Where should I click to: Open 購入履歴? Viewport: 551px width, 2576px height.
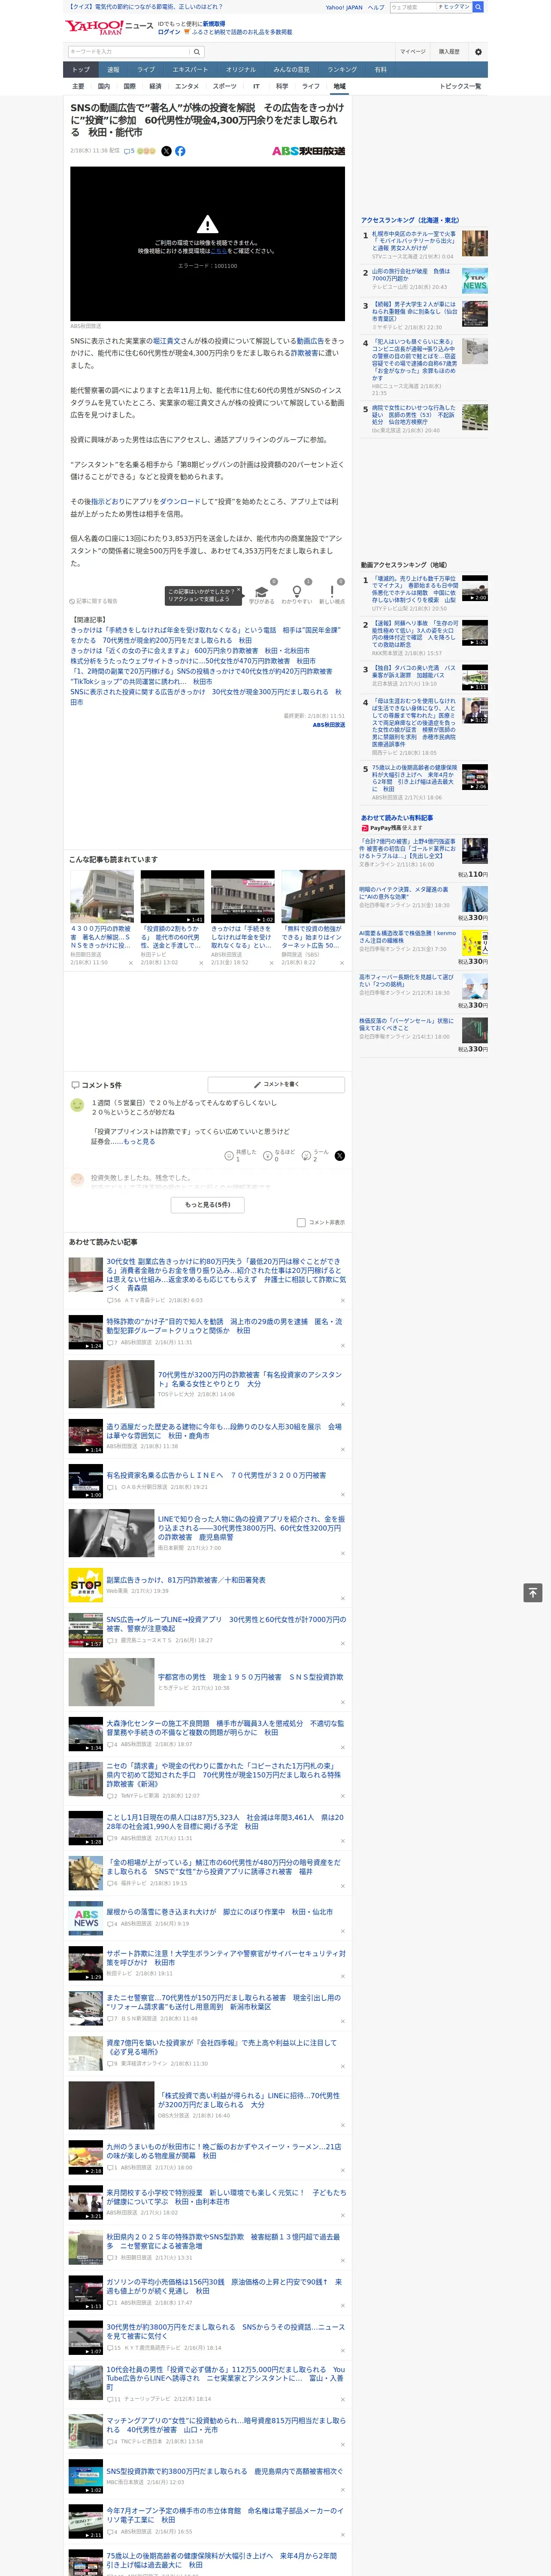(449, 52)
